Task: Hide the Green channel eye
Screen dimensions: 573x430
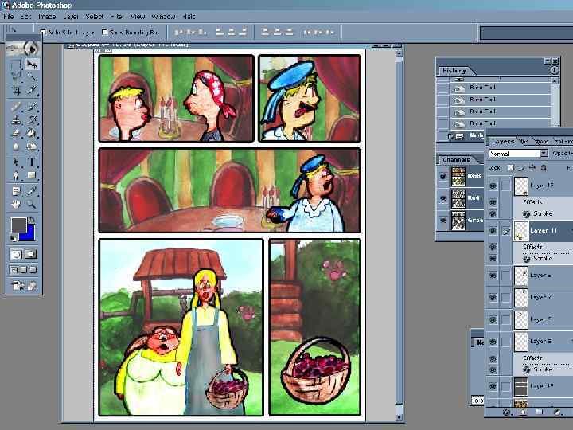Action: pyautogui.click(x=443, y=221)
